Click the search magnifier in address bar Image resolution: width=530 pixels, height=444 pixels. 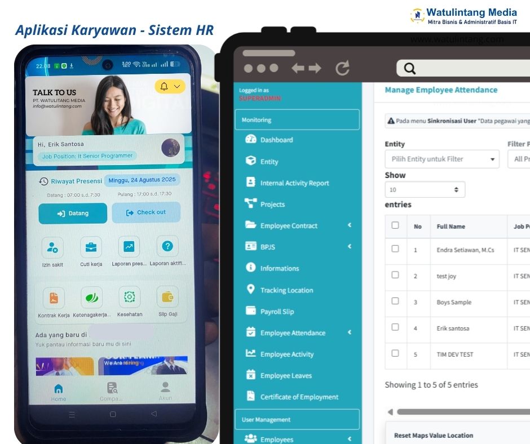(409, 68)
